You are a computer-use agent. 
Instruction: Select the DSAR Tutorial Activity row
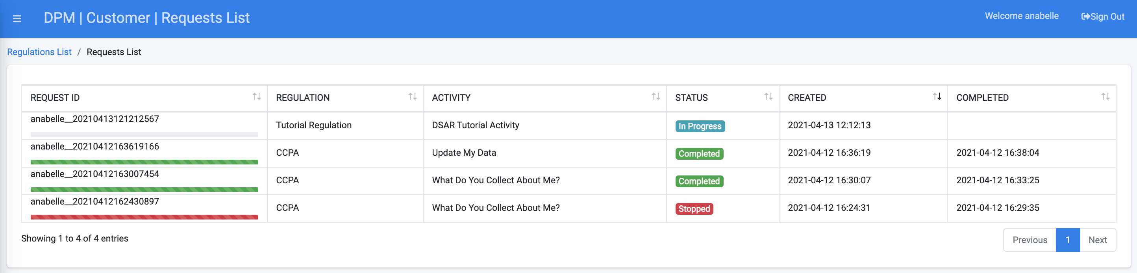point(475,125)
